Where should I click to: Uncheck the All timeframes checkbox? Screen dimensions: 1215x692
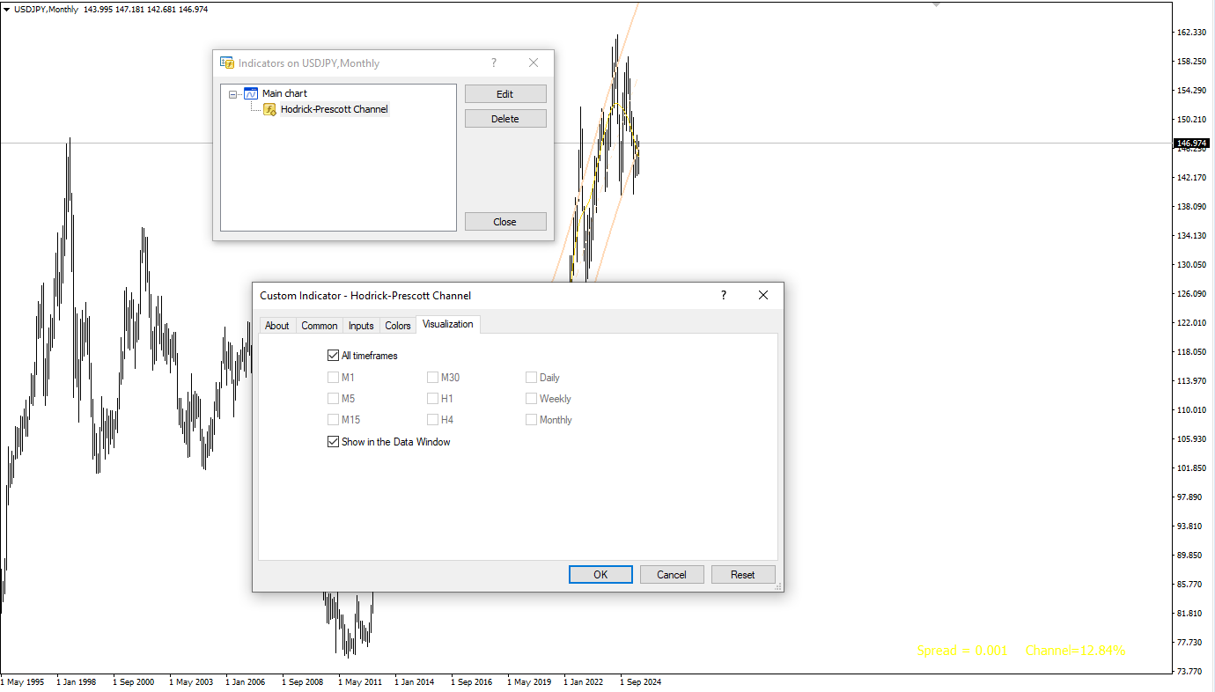[x=333, y=356]
